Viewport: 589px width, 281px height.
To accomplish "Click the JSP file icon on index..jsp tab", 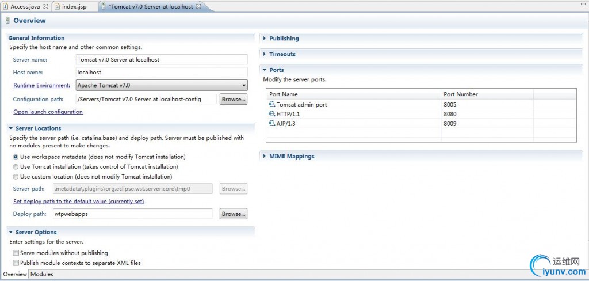I will click(x=57, y=7).
